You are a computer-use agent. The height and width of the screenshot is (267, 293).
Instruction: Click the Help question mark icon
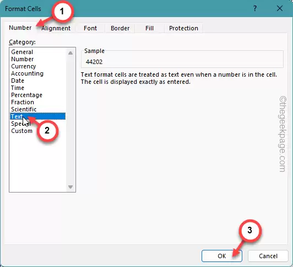point(255,8)
